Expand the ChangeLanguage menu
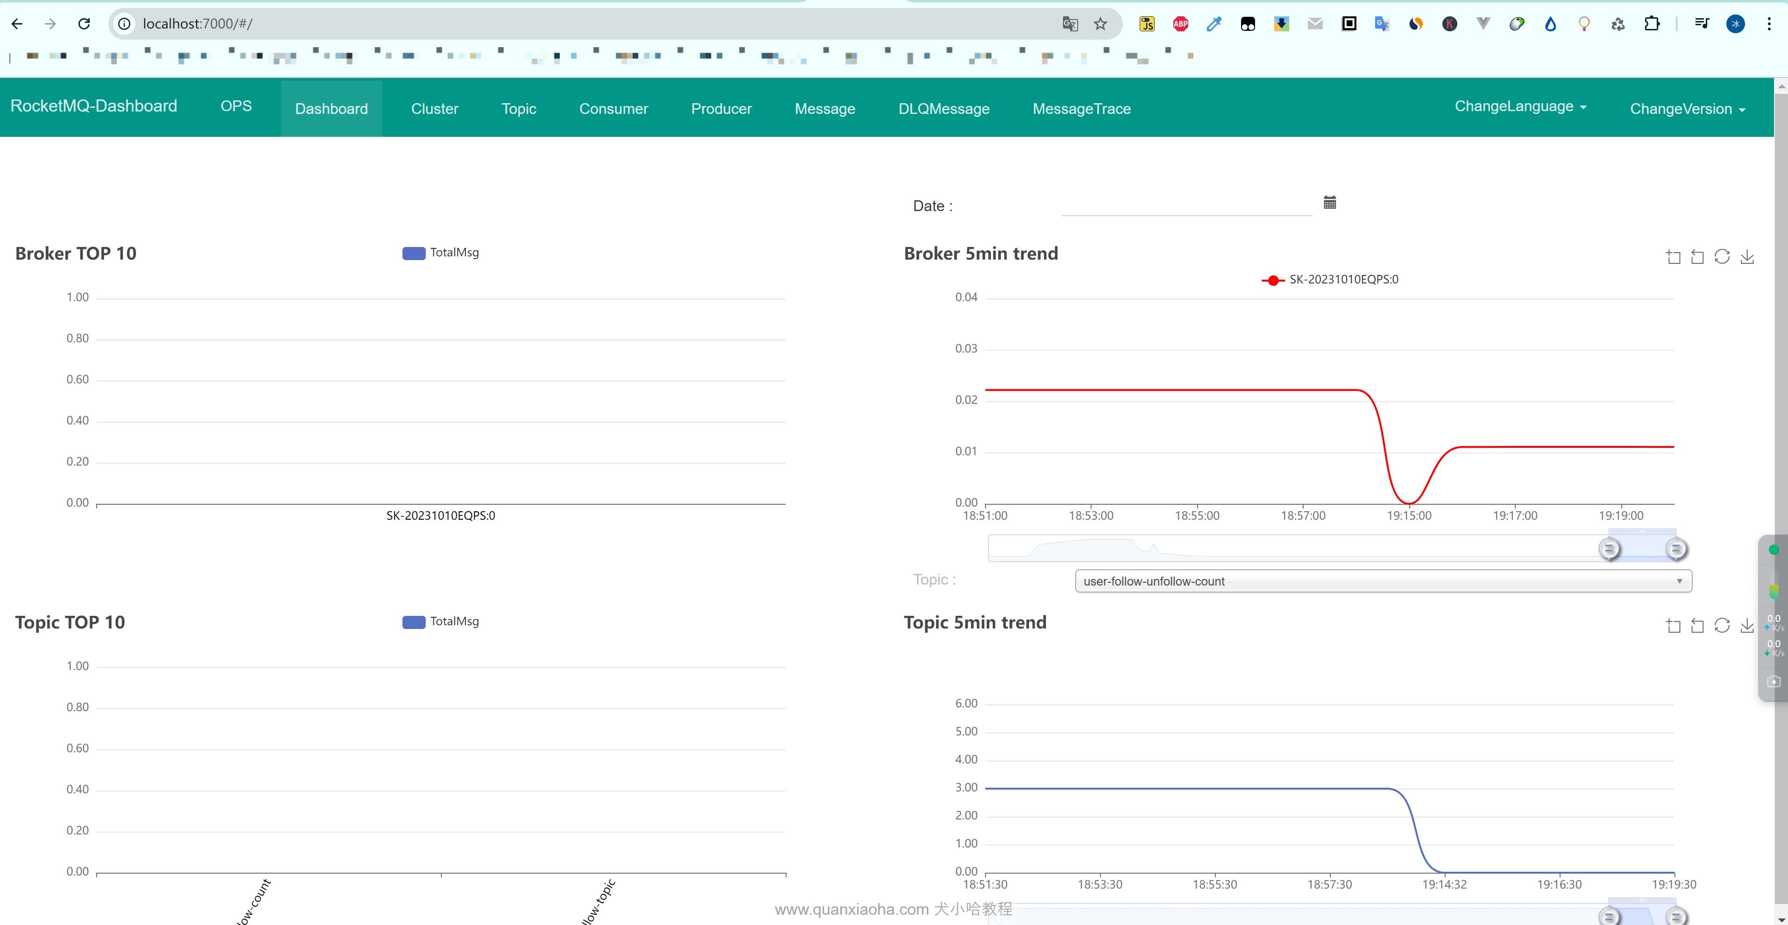1788x925 pixels. [1520, 107]
